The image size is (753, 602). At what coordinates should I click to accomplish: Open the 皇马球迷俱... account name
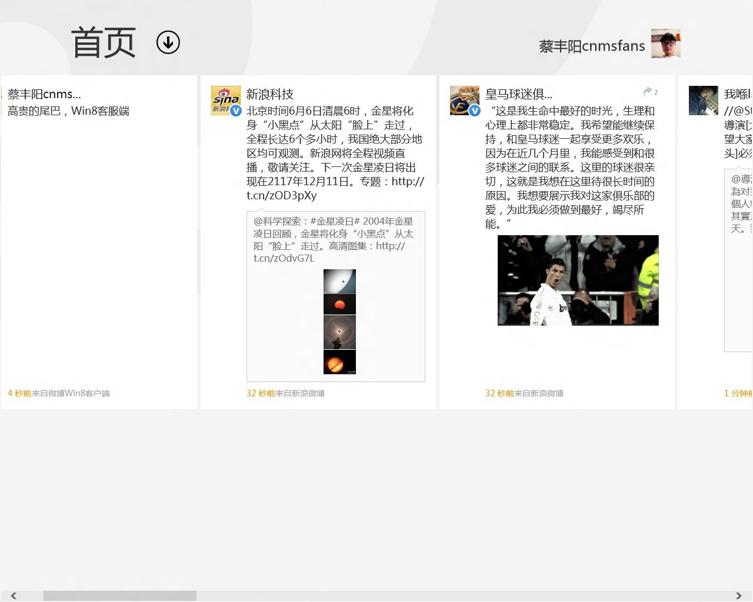coord(519,94)
